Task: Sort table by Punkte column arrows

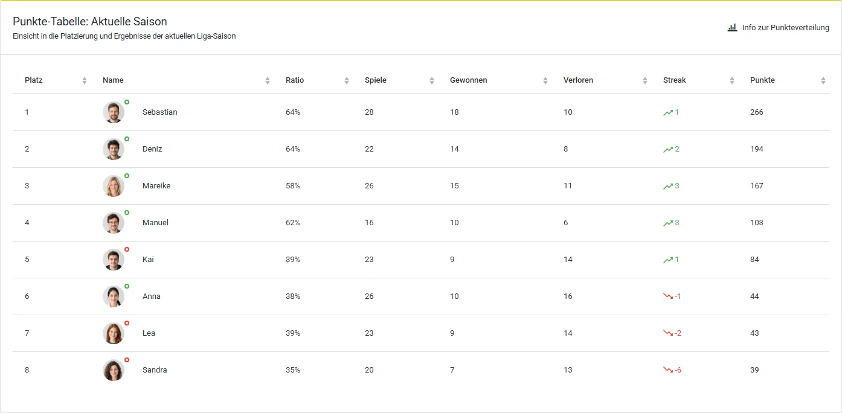Action: tap(823, 80)
